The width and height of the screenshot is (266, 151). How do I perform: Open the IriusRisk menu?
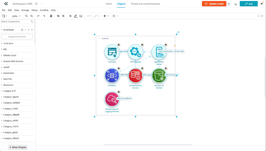click(x=44, y=10)
